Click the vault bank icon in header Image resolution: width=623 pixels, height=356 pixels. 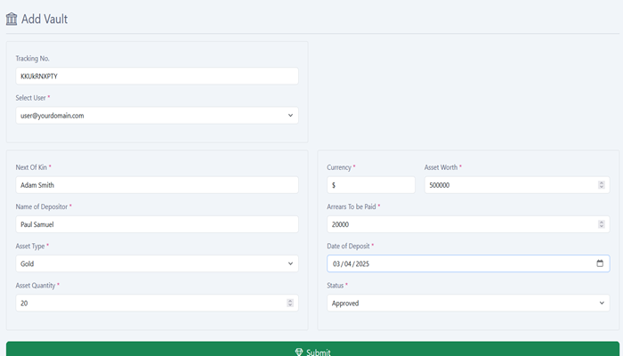pos(12,19)
